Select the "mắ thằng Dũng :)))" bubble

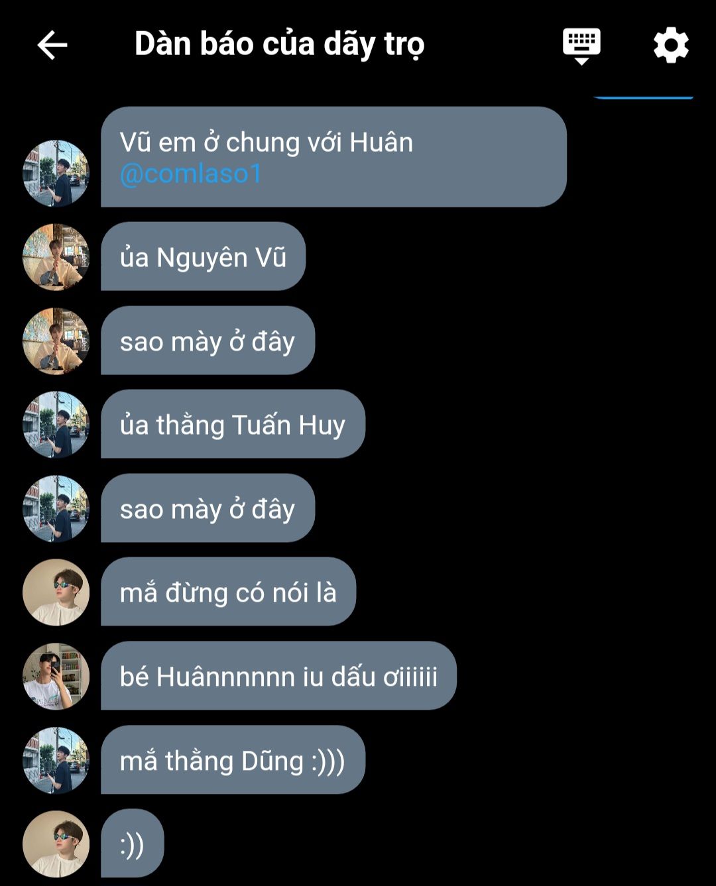tap(233, 760)
